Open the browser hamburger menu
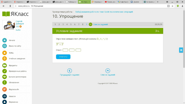The image size is (185, 104). pos(167,2)
